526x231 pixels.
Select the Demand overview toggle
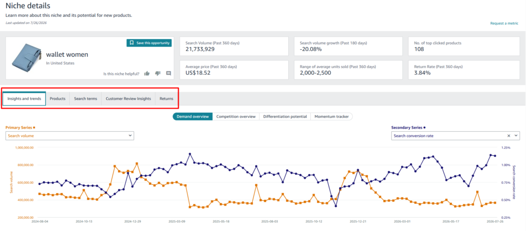point(193,117)
